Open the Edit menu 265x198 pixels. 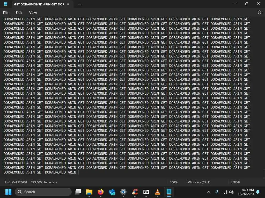(19, 13)
